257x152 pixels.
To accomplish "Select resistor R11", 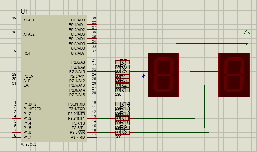I will (x=122, y=118).
